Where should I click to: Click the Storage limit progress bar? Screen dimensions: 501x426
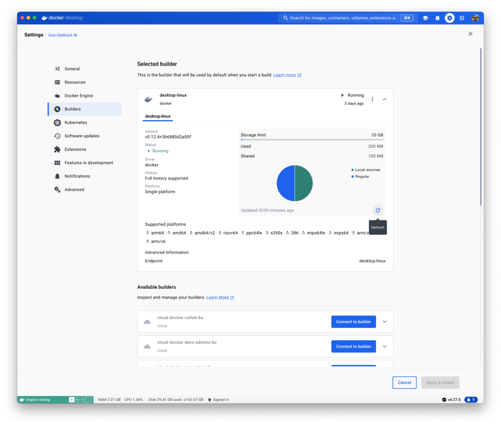(312, 140)
